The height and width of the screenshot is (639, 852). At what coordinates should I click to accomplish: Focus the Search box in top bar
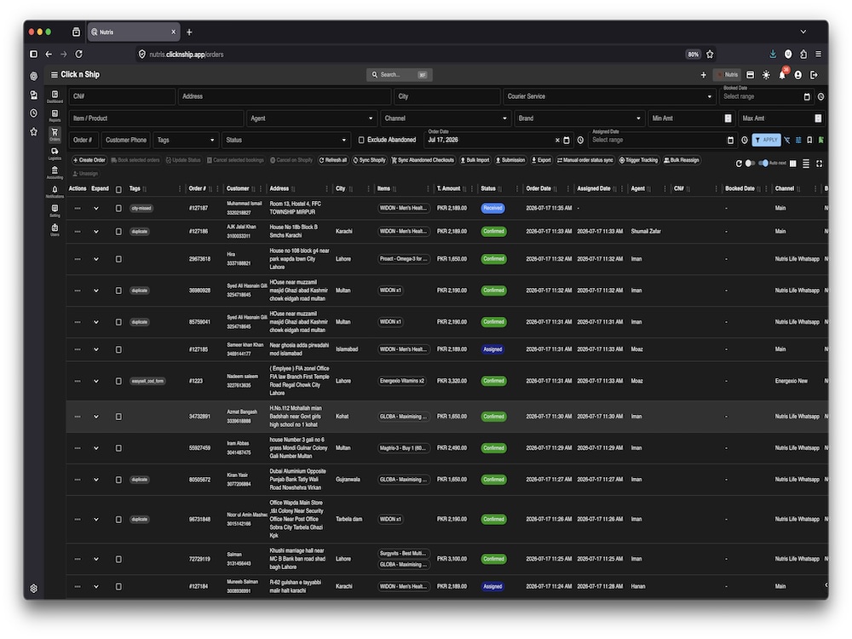(x=400, y=75)
